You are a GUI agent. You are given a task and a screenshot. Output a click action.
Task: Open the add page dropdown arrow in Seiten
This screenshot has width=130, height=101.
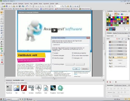click(124, 39)
